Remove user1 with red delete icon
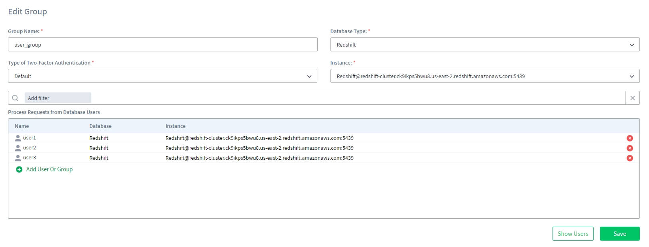Viewport: 649px width, 247px height. coord(629,138)
